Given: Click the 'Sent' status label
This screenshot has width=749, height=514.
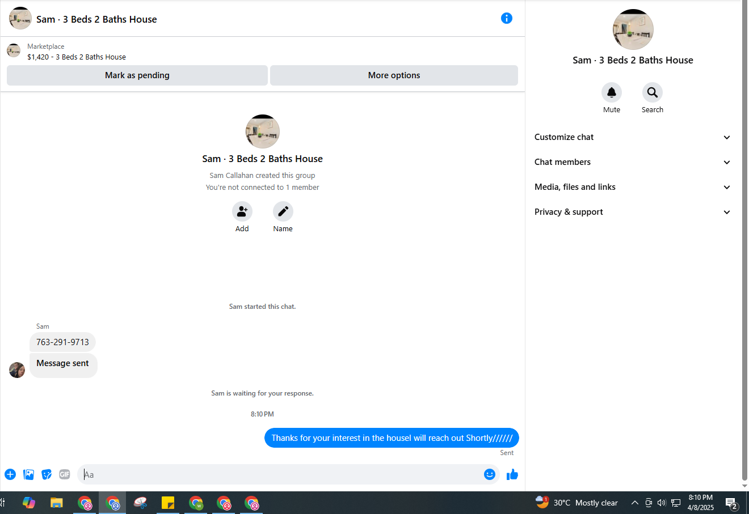Looking at the screenshot, I should pos(507,453).
